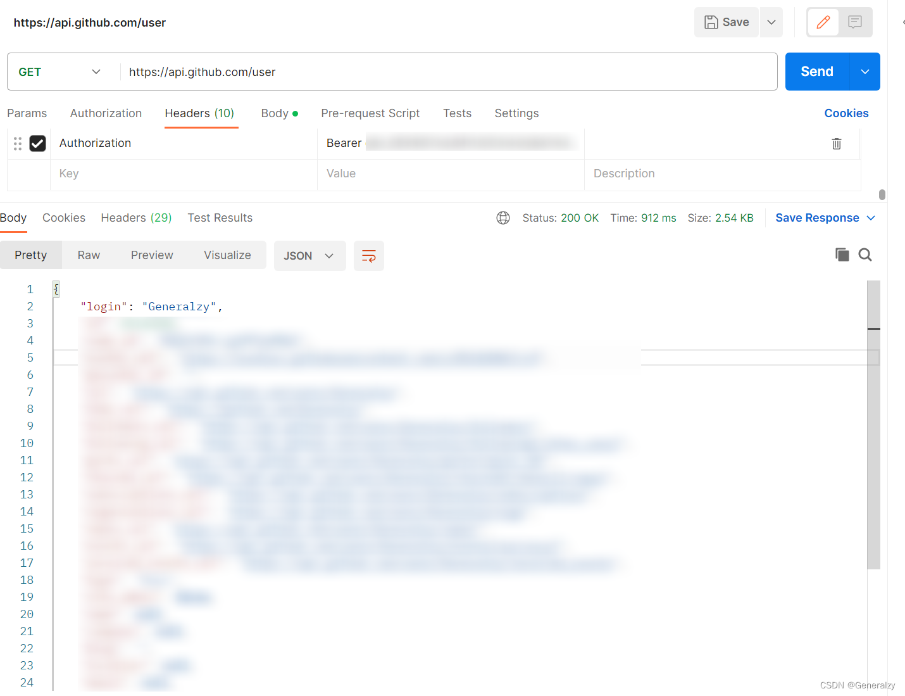Open the Pre-request Script tab

370,113
